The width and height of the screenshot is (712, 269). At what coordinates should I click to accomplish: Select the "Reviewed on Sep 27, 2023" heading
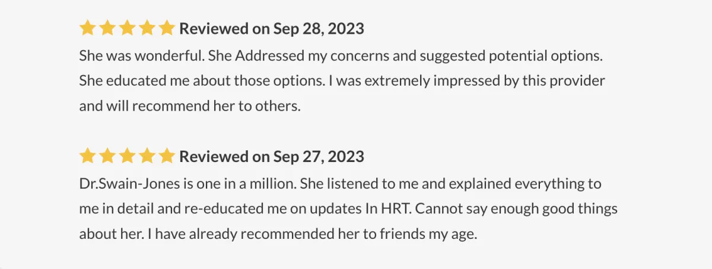pos(272,157)
